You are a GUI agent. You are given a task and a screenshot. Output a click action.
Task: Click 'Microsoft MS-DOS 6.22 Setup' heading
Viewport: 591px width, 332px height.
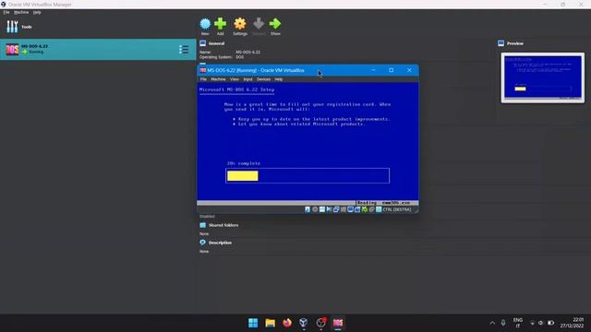click(x=236, y=89)
